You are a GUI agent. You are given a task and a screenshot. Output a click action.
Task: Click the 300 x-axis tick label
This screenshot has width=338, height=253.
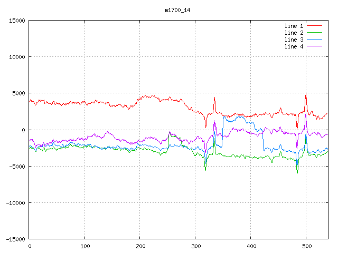pos(195,246)
